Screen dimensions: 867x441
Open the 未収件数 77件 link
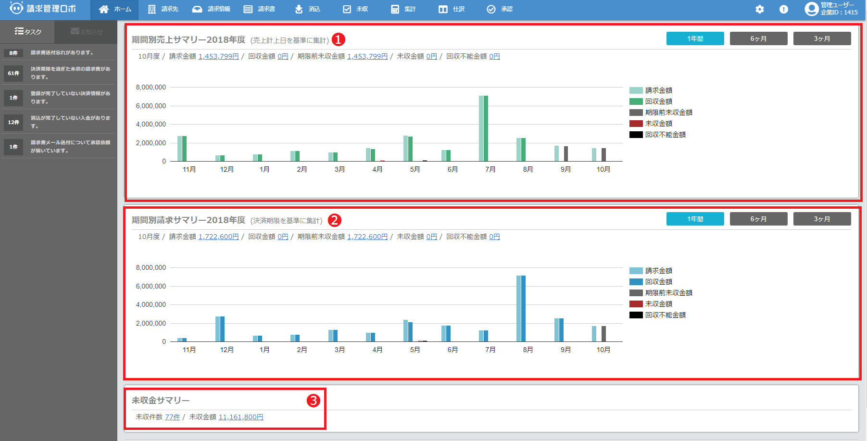pos(173,417)
